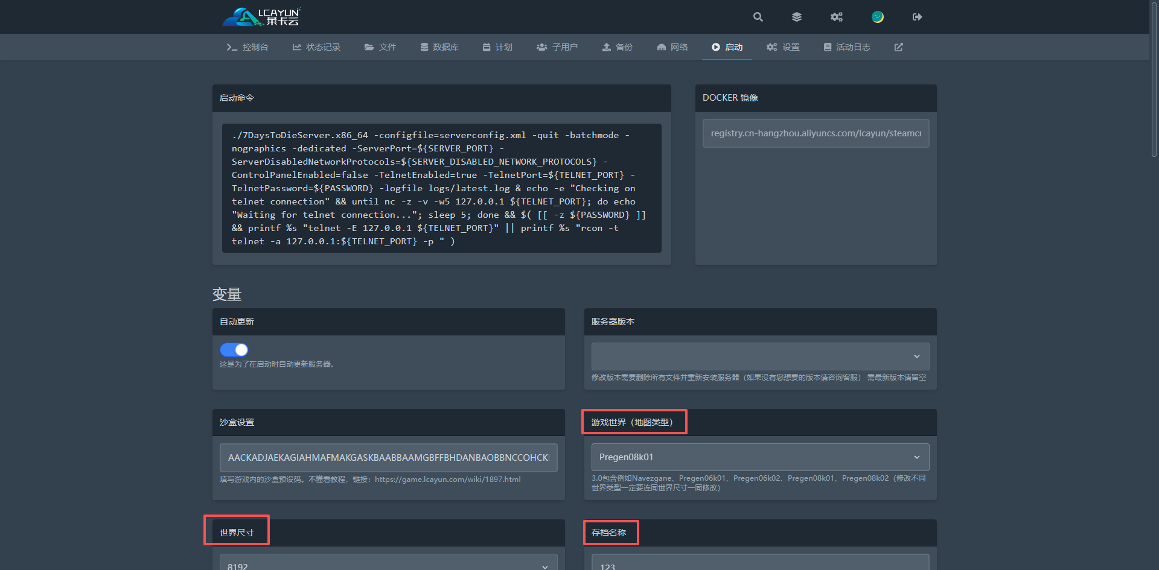Open the 子用户 subusers tab
Screen dimensions: 1159x570
(557, 47)
